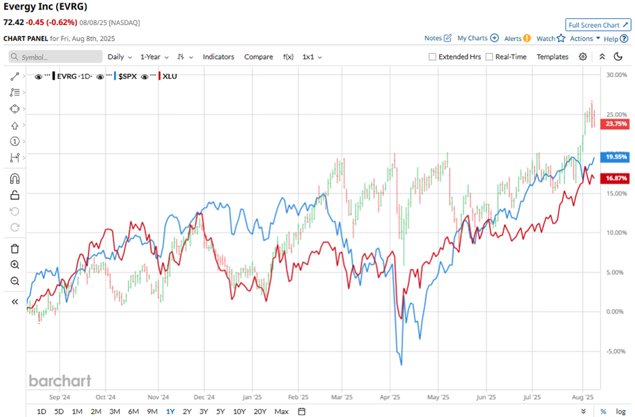Toggle percent scale mode

click(x=603, y=412)
